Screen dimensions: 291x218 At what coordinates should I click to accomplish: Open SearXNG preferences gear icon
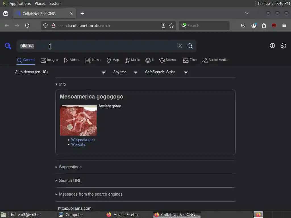pos(283,46)
